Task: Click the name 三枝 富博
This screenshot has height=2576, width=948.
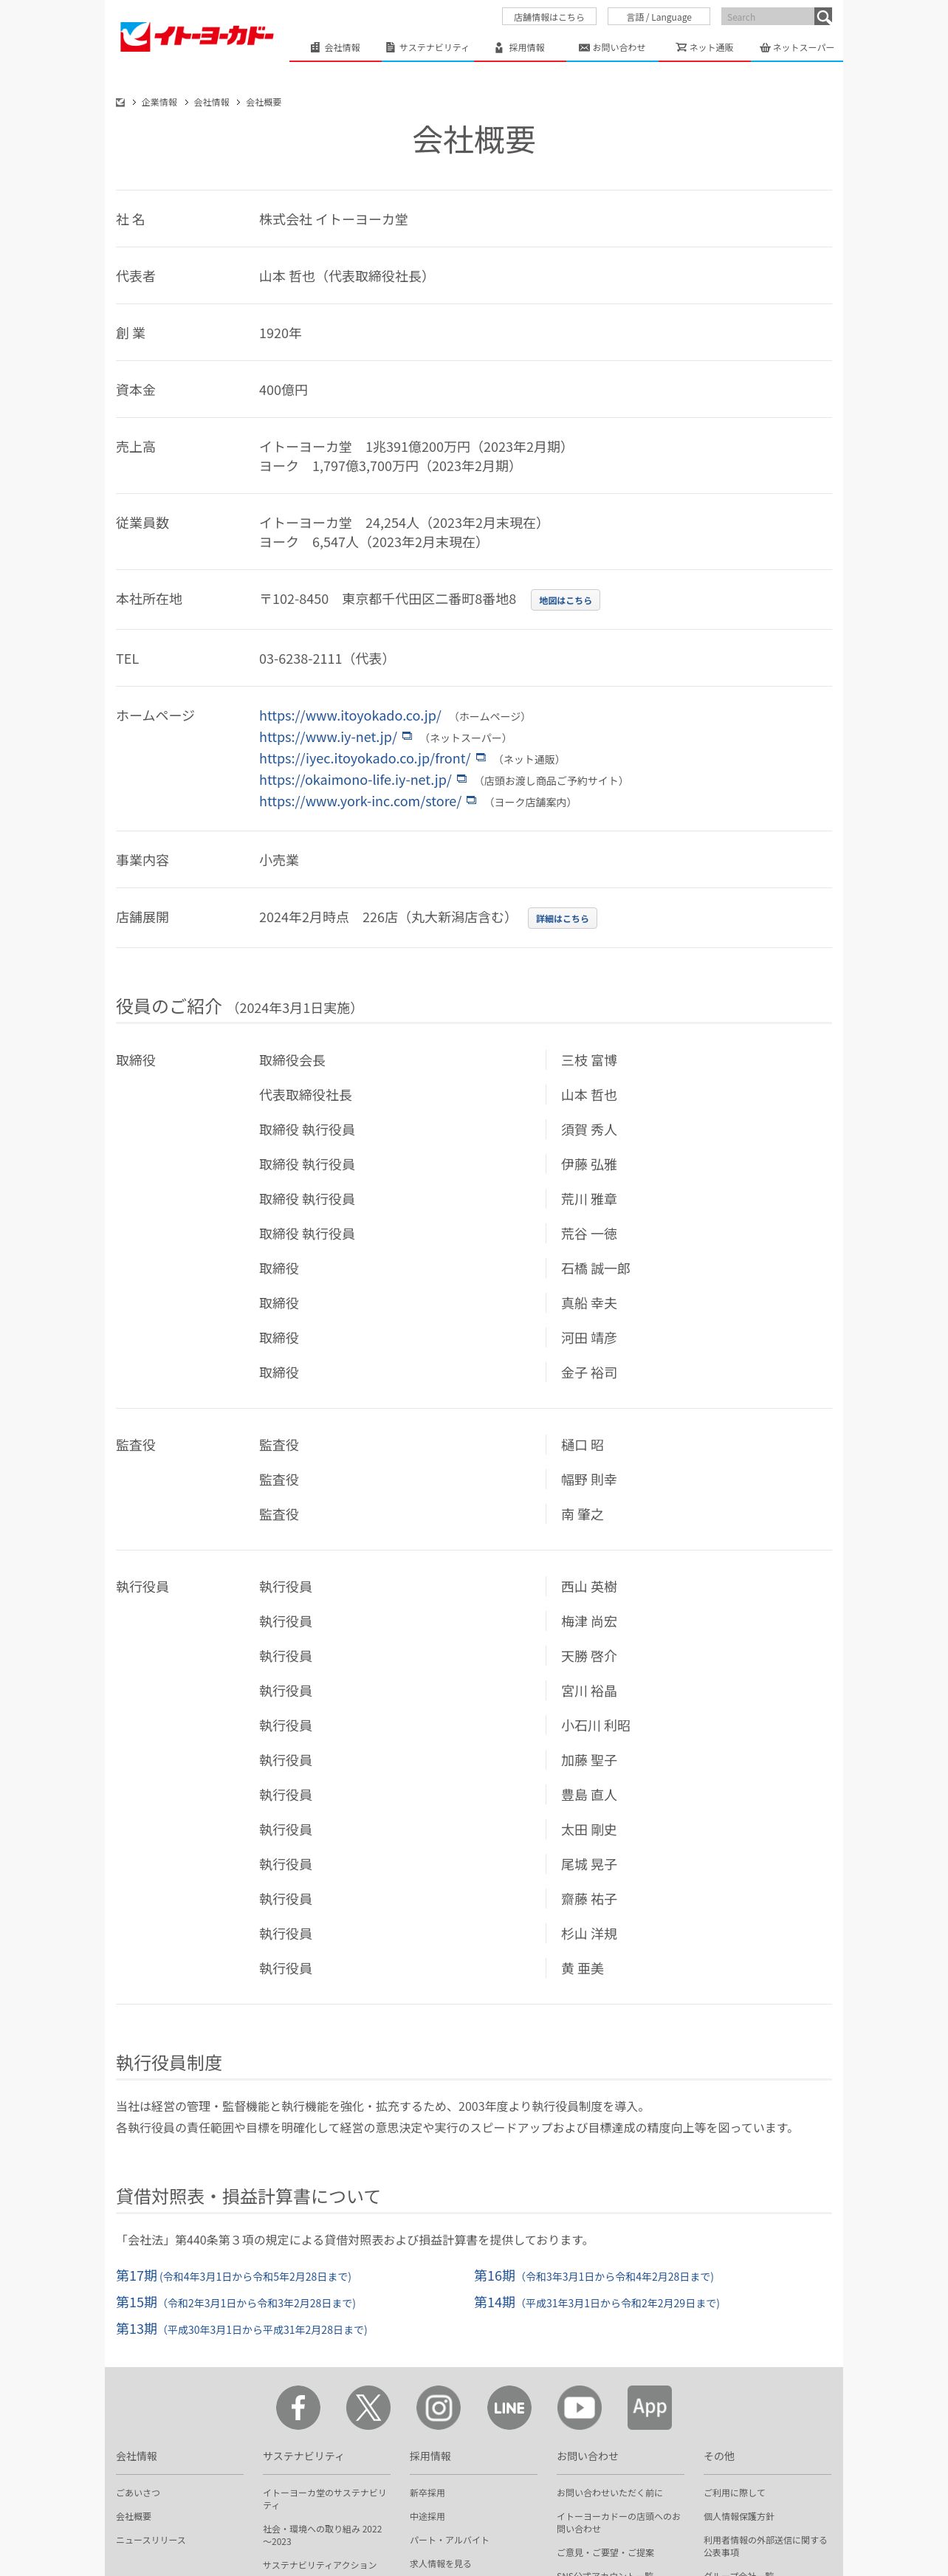Action: pyautogui.click(x=589, y=1060)
